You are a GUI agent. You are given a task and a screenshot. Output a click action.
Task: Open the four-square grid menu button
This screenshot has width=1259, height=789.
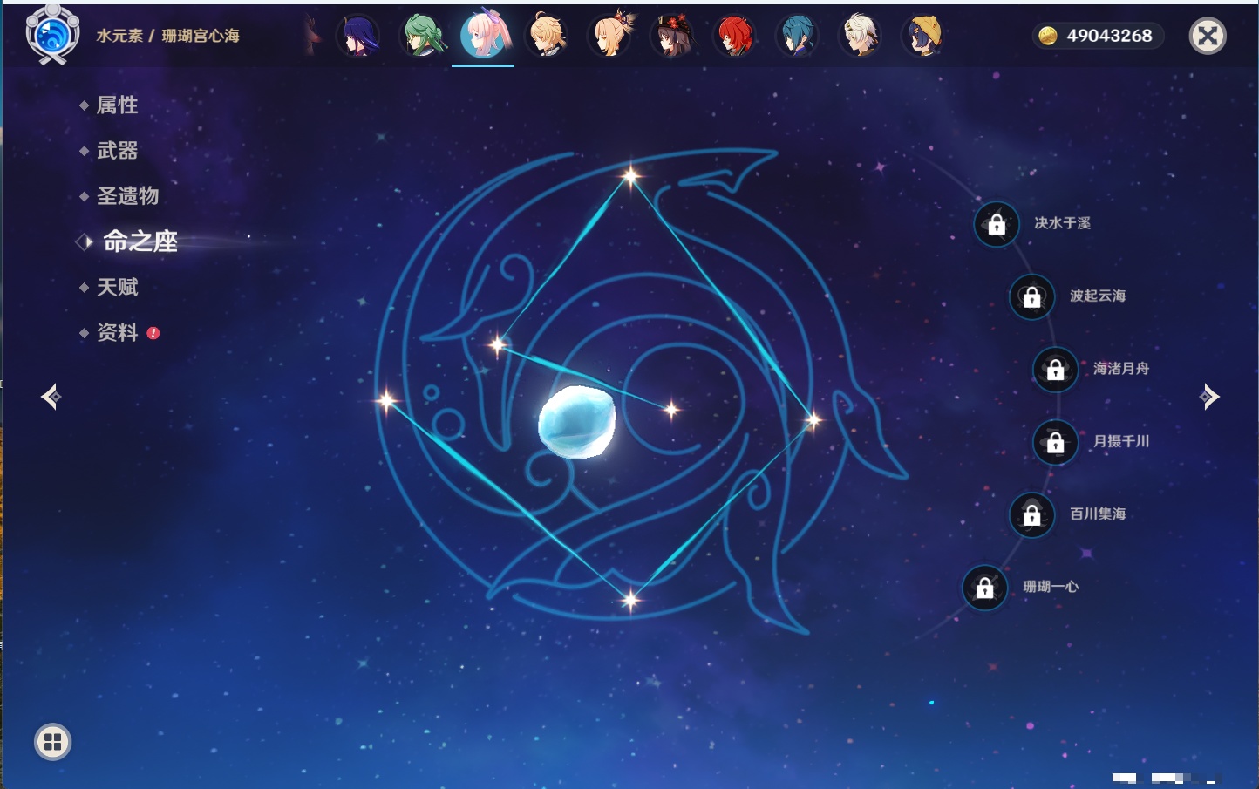pyautogui.click(x=52, y=742)
